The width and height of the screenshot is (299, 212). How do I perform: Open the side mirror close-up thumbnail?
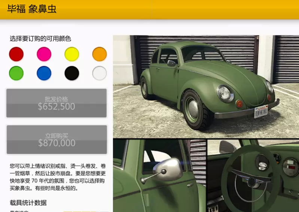[160, 176]
